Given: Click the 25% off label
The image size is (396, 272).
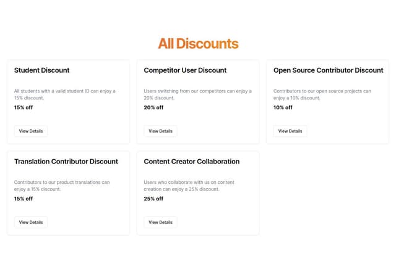Looking at the screenshot, I should click(x=153, y=199).
